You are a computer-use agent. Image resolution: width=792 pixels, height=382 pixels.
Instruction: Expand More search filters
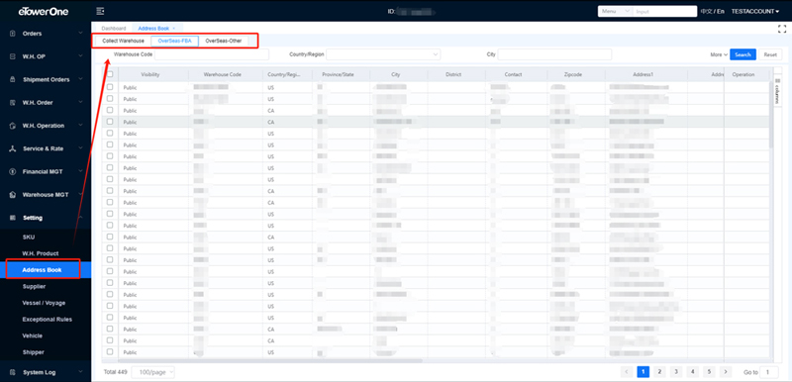click(719, 54)
